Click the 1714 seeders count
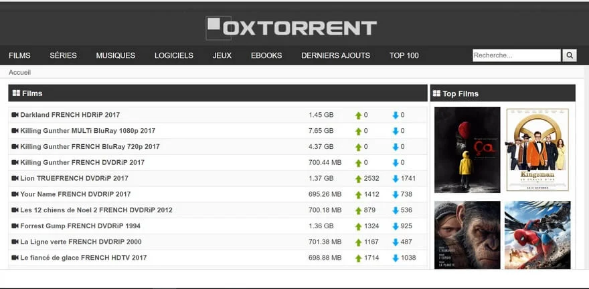The height and width of the screenshot is (289, 589). pyautogui.click(x=371, y=258)
